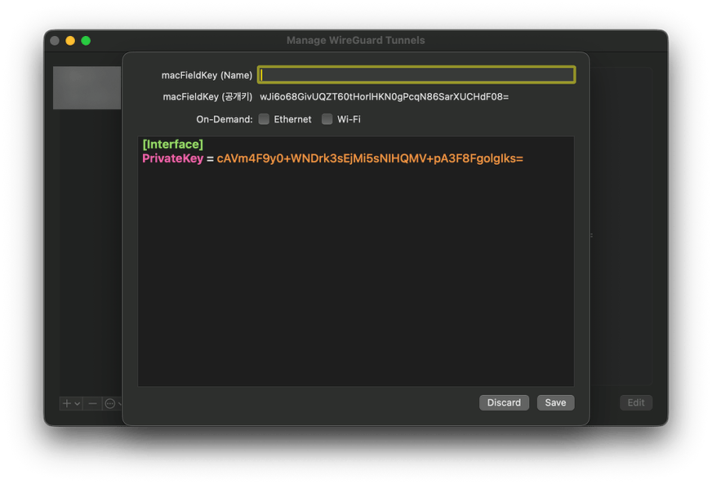This screenshot has width=712, height=484.
Task: Open the more actions ellipsis menu
Action: [x=109, y=403]
